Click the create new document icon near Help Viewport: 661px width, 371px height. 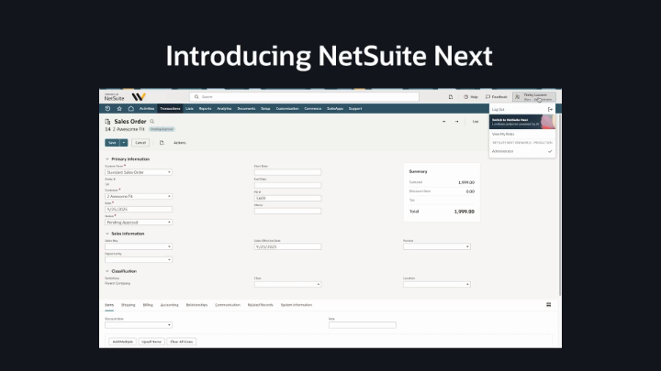tap(451, 97)
